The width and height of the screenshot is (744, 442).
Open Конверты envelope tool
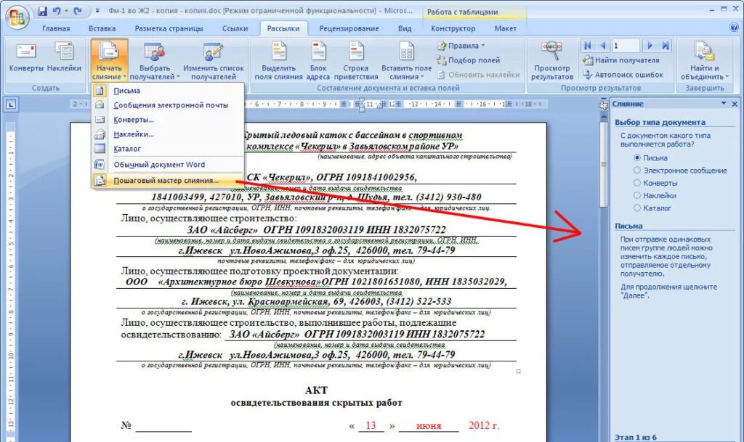pyautogui.click(x=26, y=58)
